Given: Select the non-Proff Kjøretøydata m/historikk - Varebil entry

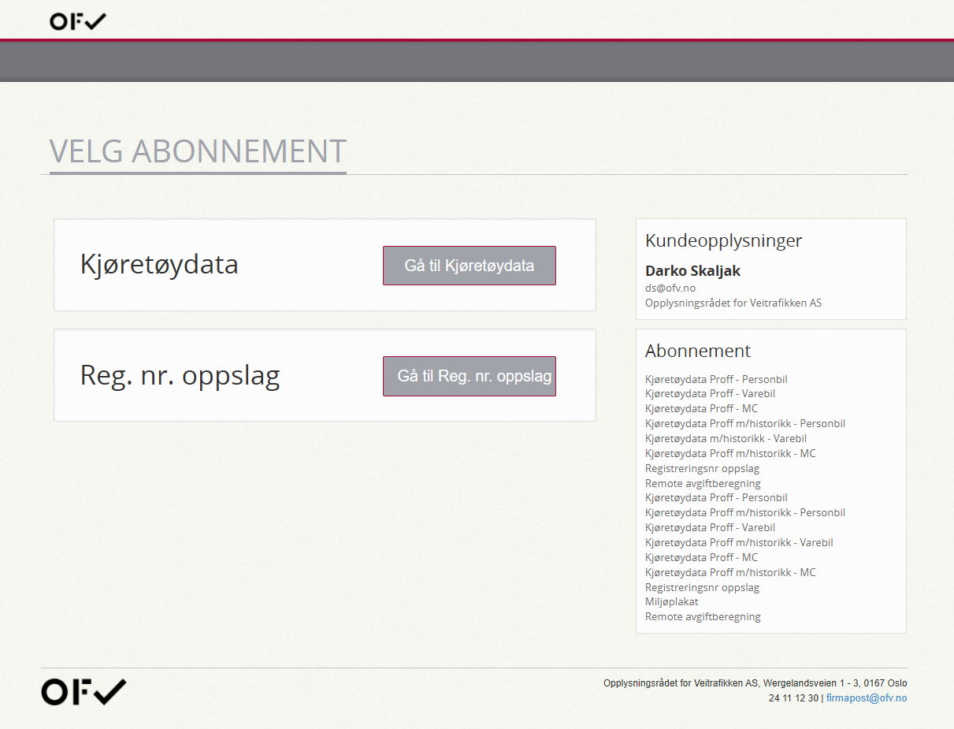Looking at the screenshot, I should point(725,438).
